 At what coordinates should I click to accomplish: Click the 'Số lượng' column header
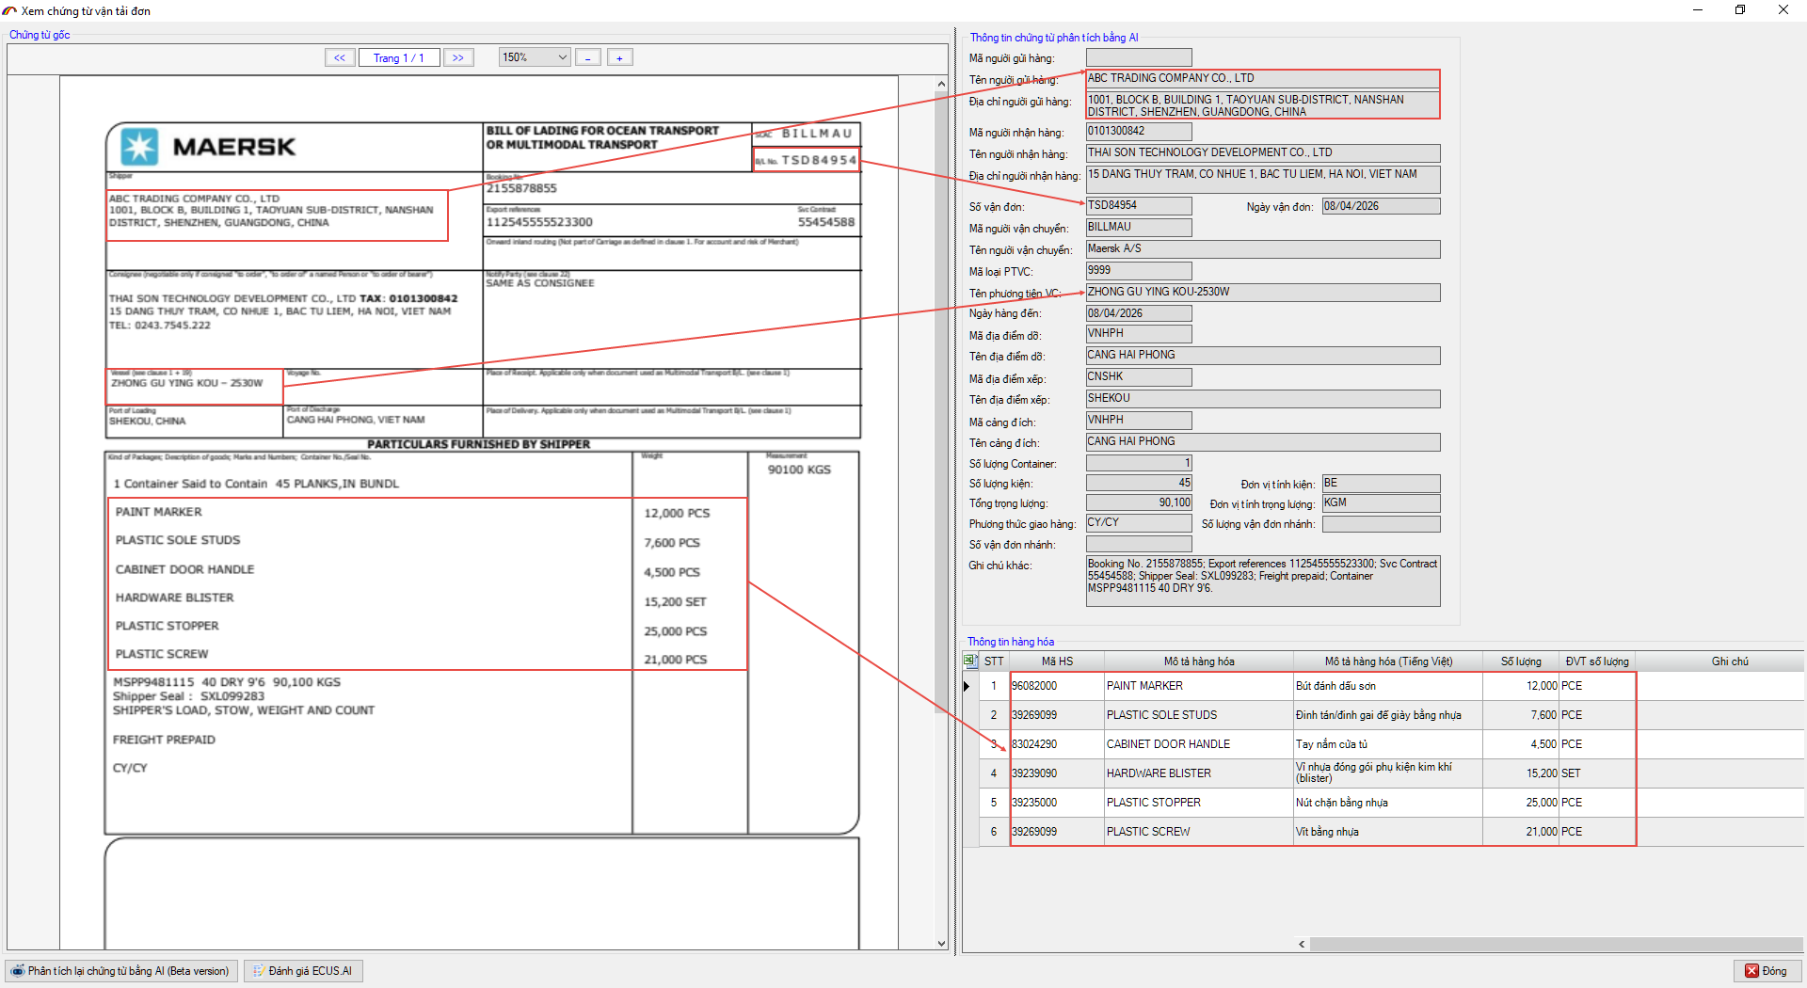click(x=1520, y=661)
